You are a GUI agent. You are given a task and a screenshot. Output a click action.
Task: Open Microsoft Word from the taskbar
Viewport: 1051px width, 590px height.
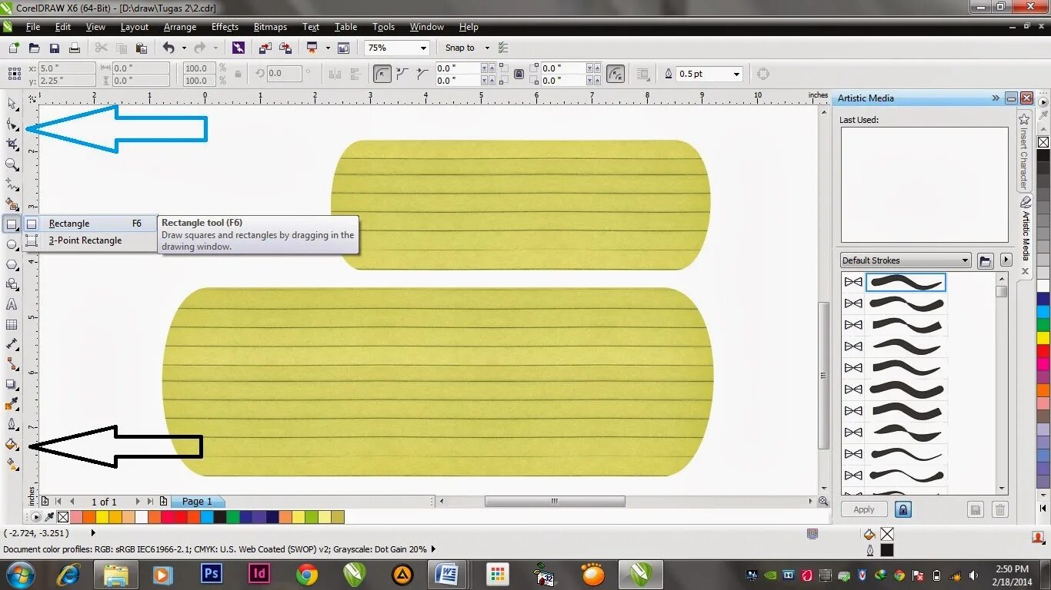pyautogui.click(x=446, y=574)
